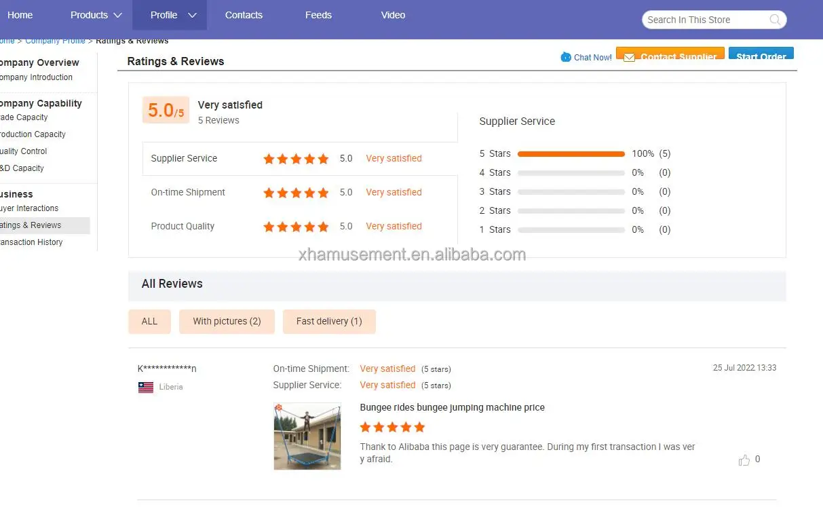823x507 pixels.
Task: Click the envelope icon on Contact Supplier
Action: tap(629, 57)
